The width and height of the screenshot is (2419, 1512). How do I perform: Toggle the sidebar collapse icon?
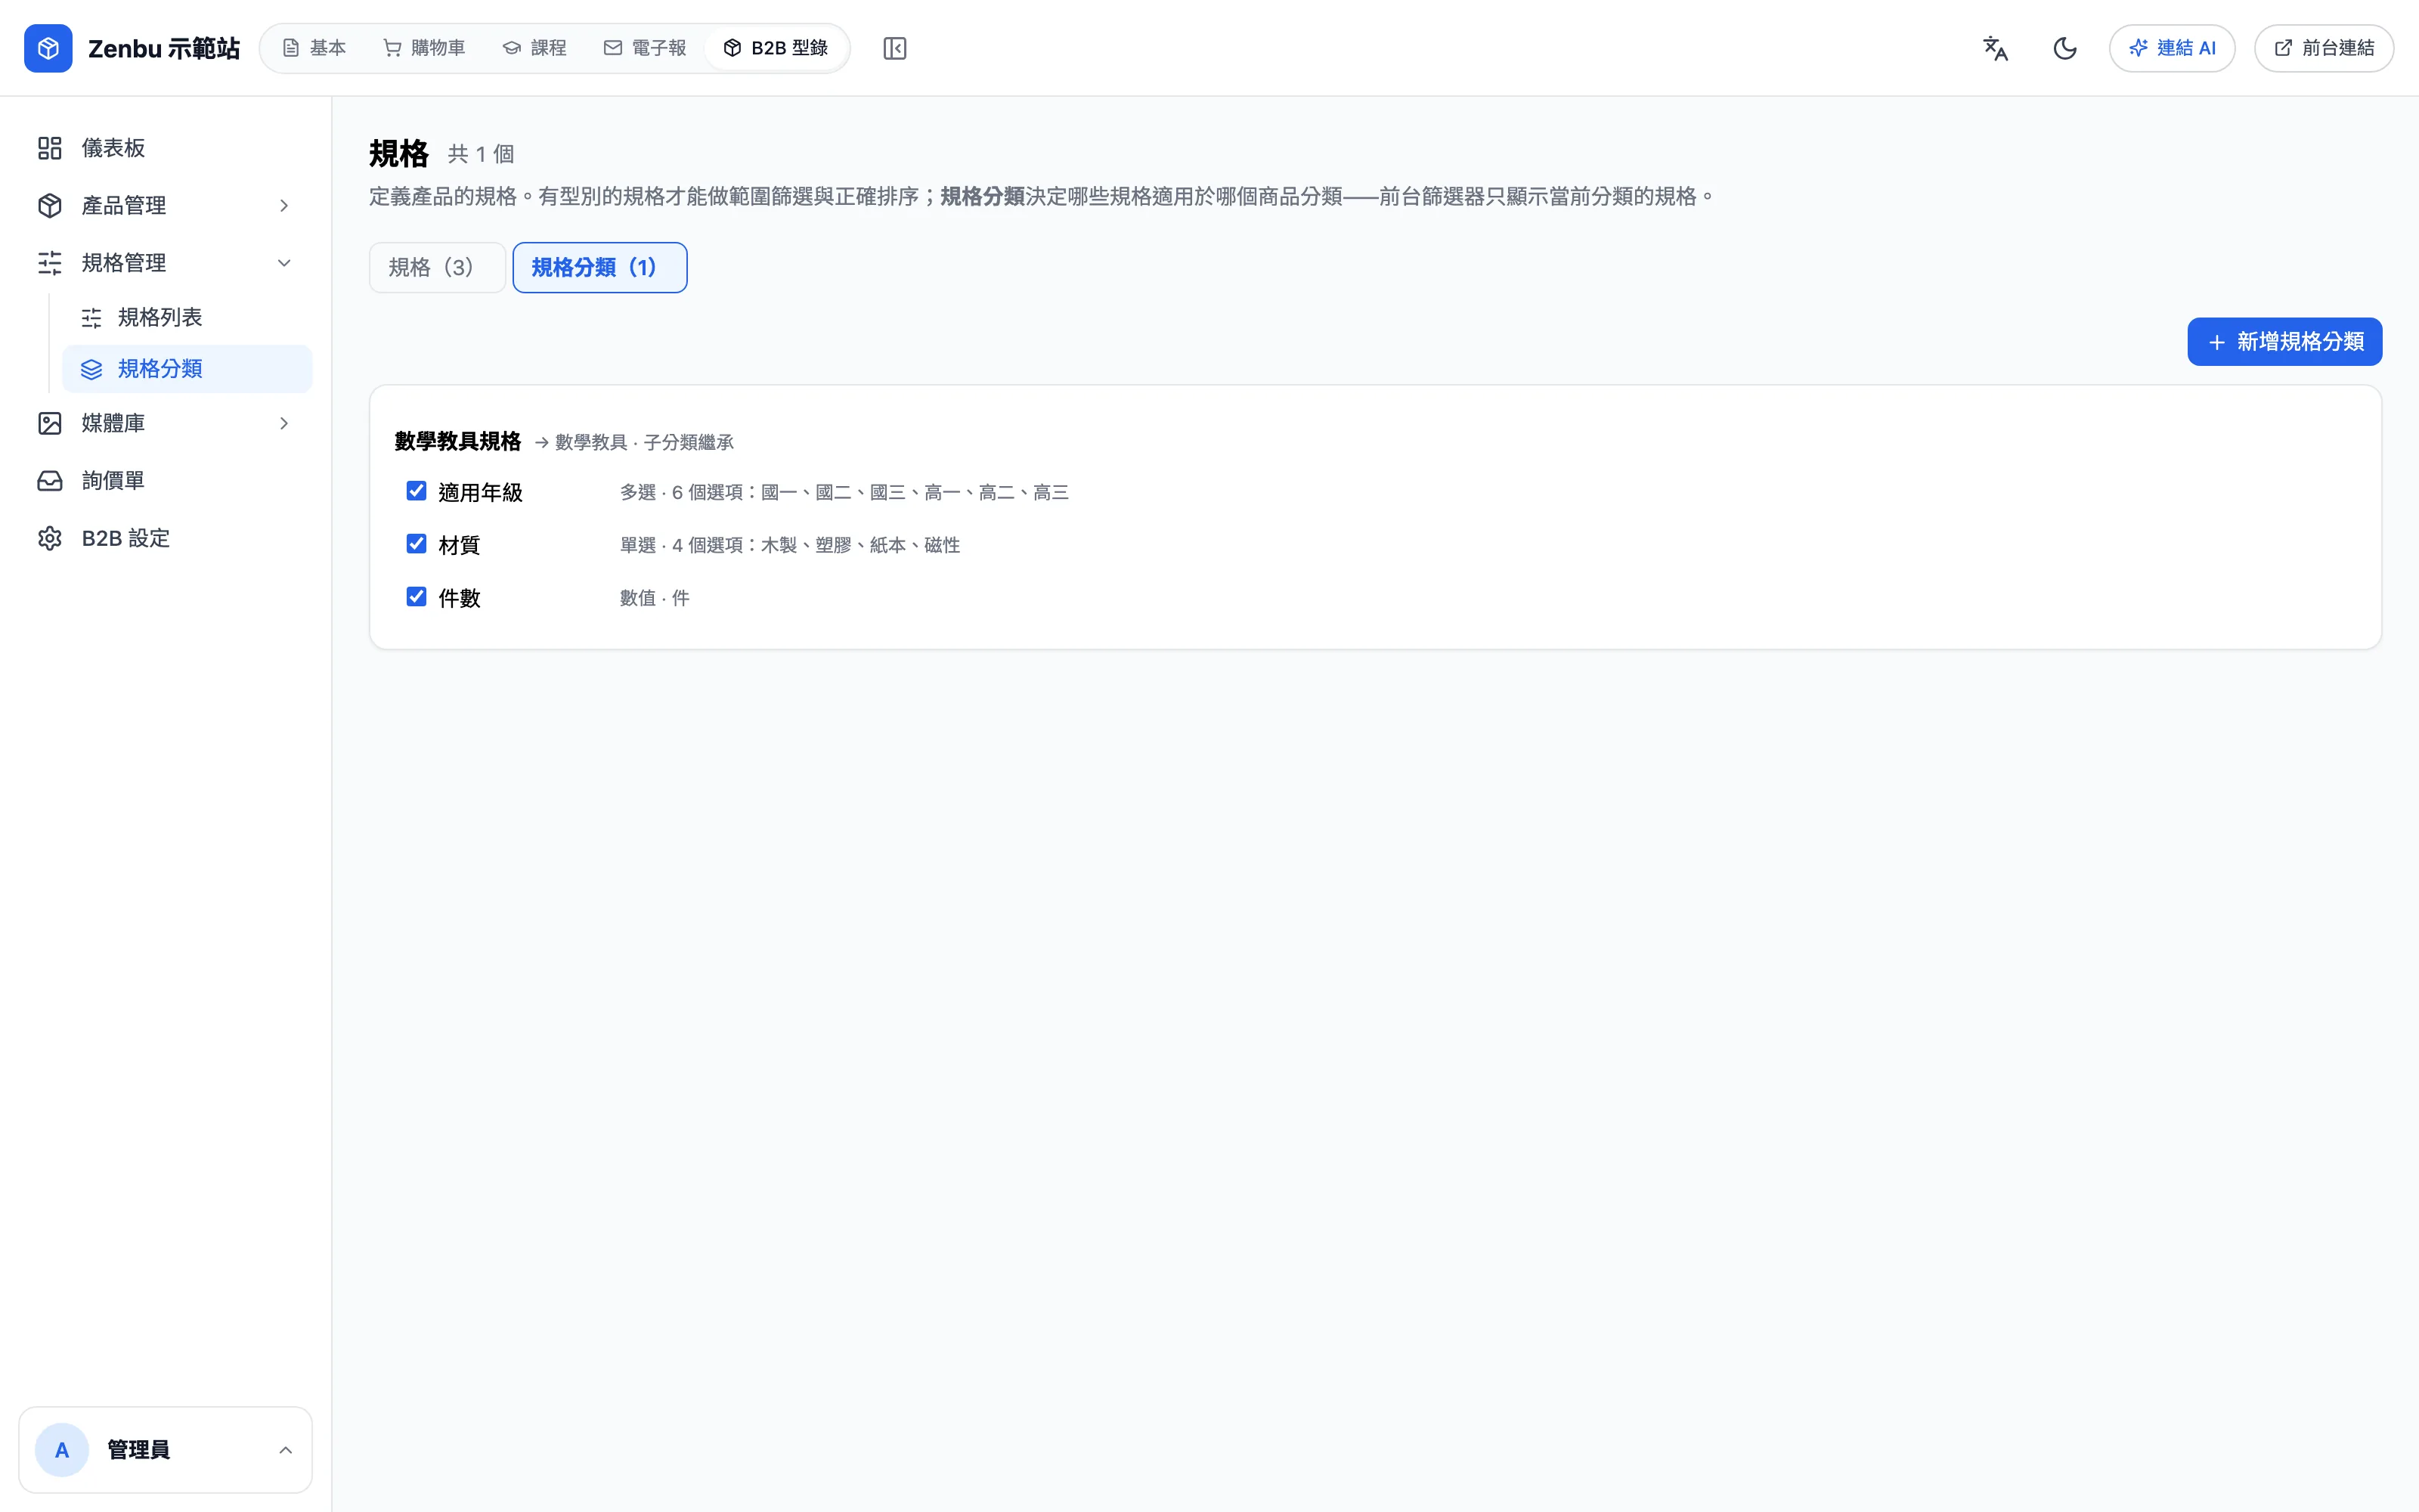[894, 48]
